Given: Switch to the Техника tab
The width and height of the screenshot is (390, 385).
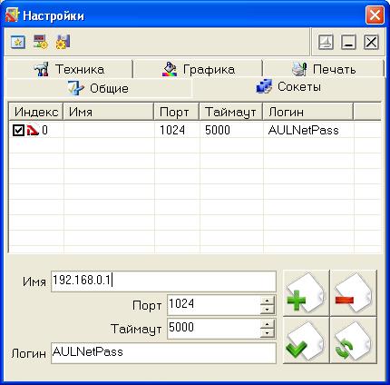Looking at the screenshot, I should pyautogui.click(x=69, y=69).
